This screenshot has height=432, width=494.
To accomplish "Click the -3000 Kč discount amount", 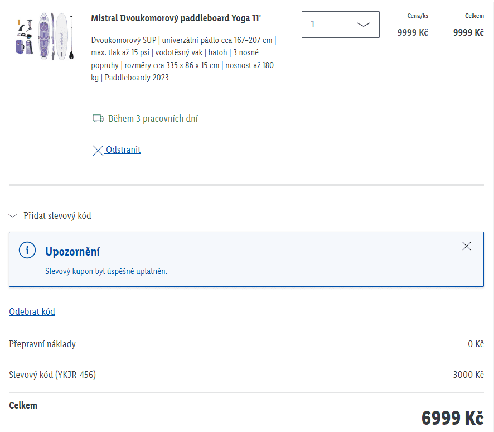I will (x=467, y=375).
